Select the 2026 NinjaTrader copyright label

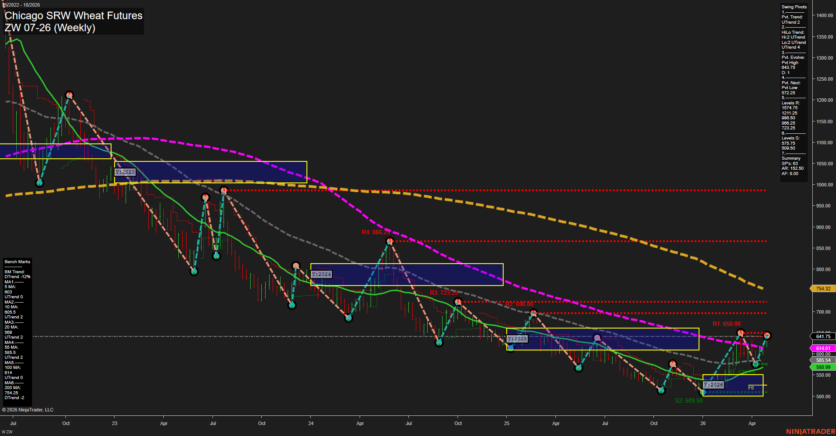click(x=28, y=409)
